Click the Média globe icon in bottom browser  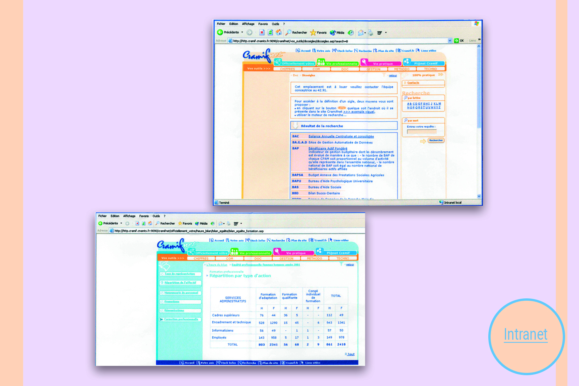pos(197,223)
